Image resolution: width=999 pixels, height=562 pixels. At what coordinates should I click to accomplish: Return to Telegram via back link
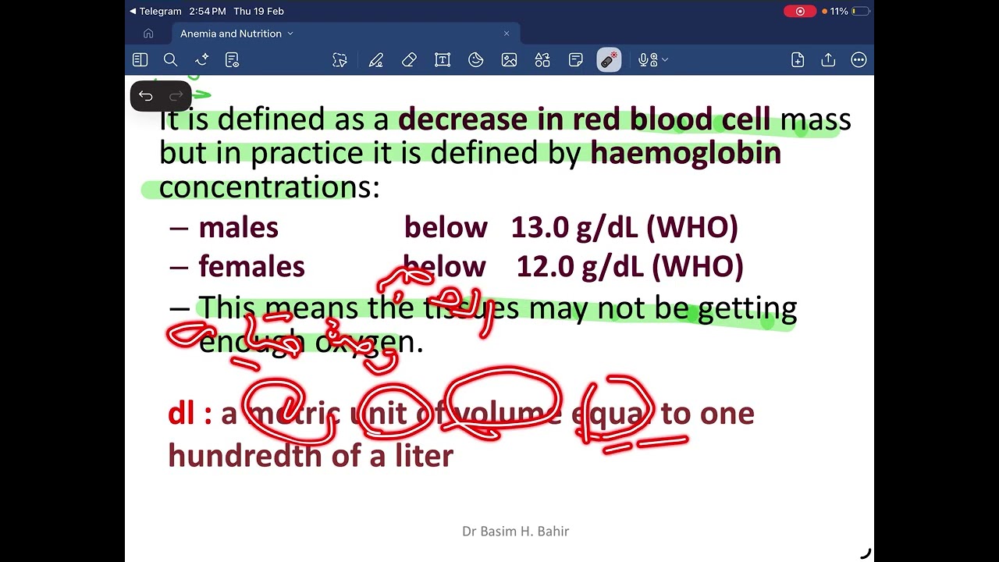(155, 11)
